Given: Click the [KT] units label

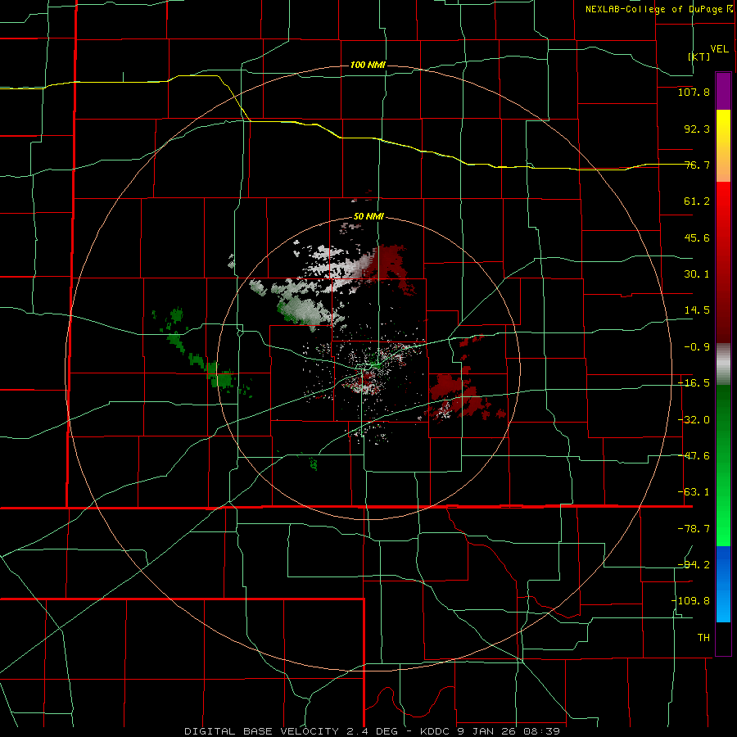Looking at the screenshot, I should [x=699, y=57].
